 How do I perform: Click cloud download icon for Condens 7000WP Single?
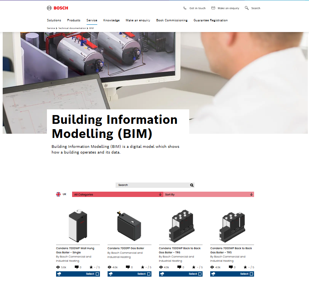(59, 274)
